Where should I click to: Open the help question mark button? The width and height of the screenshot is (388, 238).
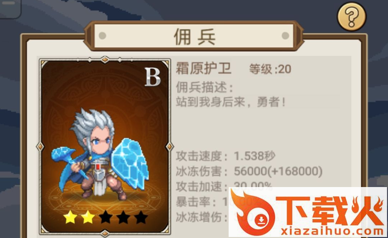coord(352,17)
